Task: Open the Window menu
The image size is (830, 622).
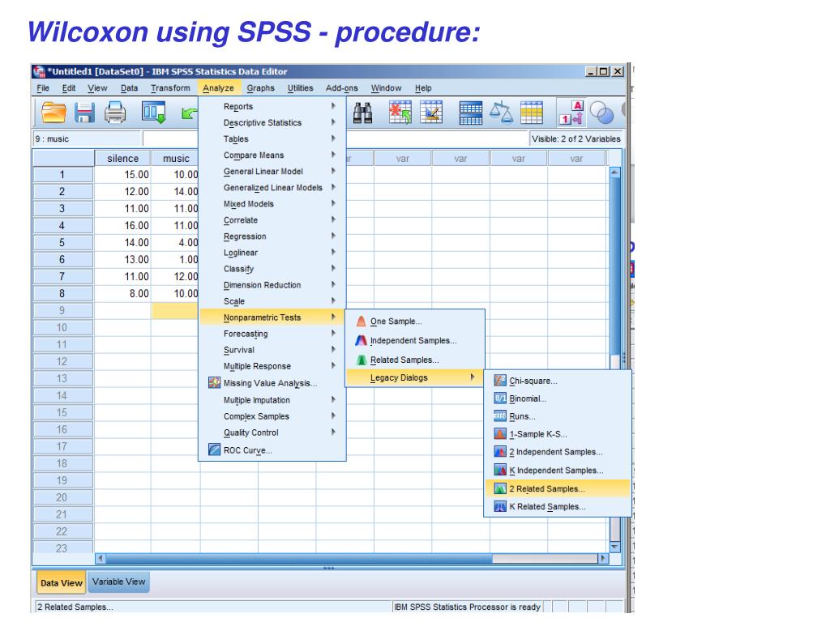Action: (386, 87)
